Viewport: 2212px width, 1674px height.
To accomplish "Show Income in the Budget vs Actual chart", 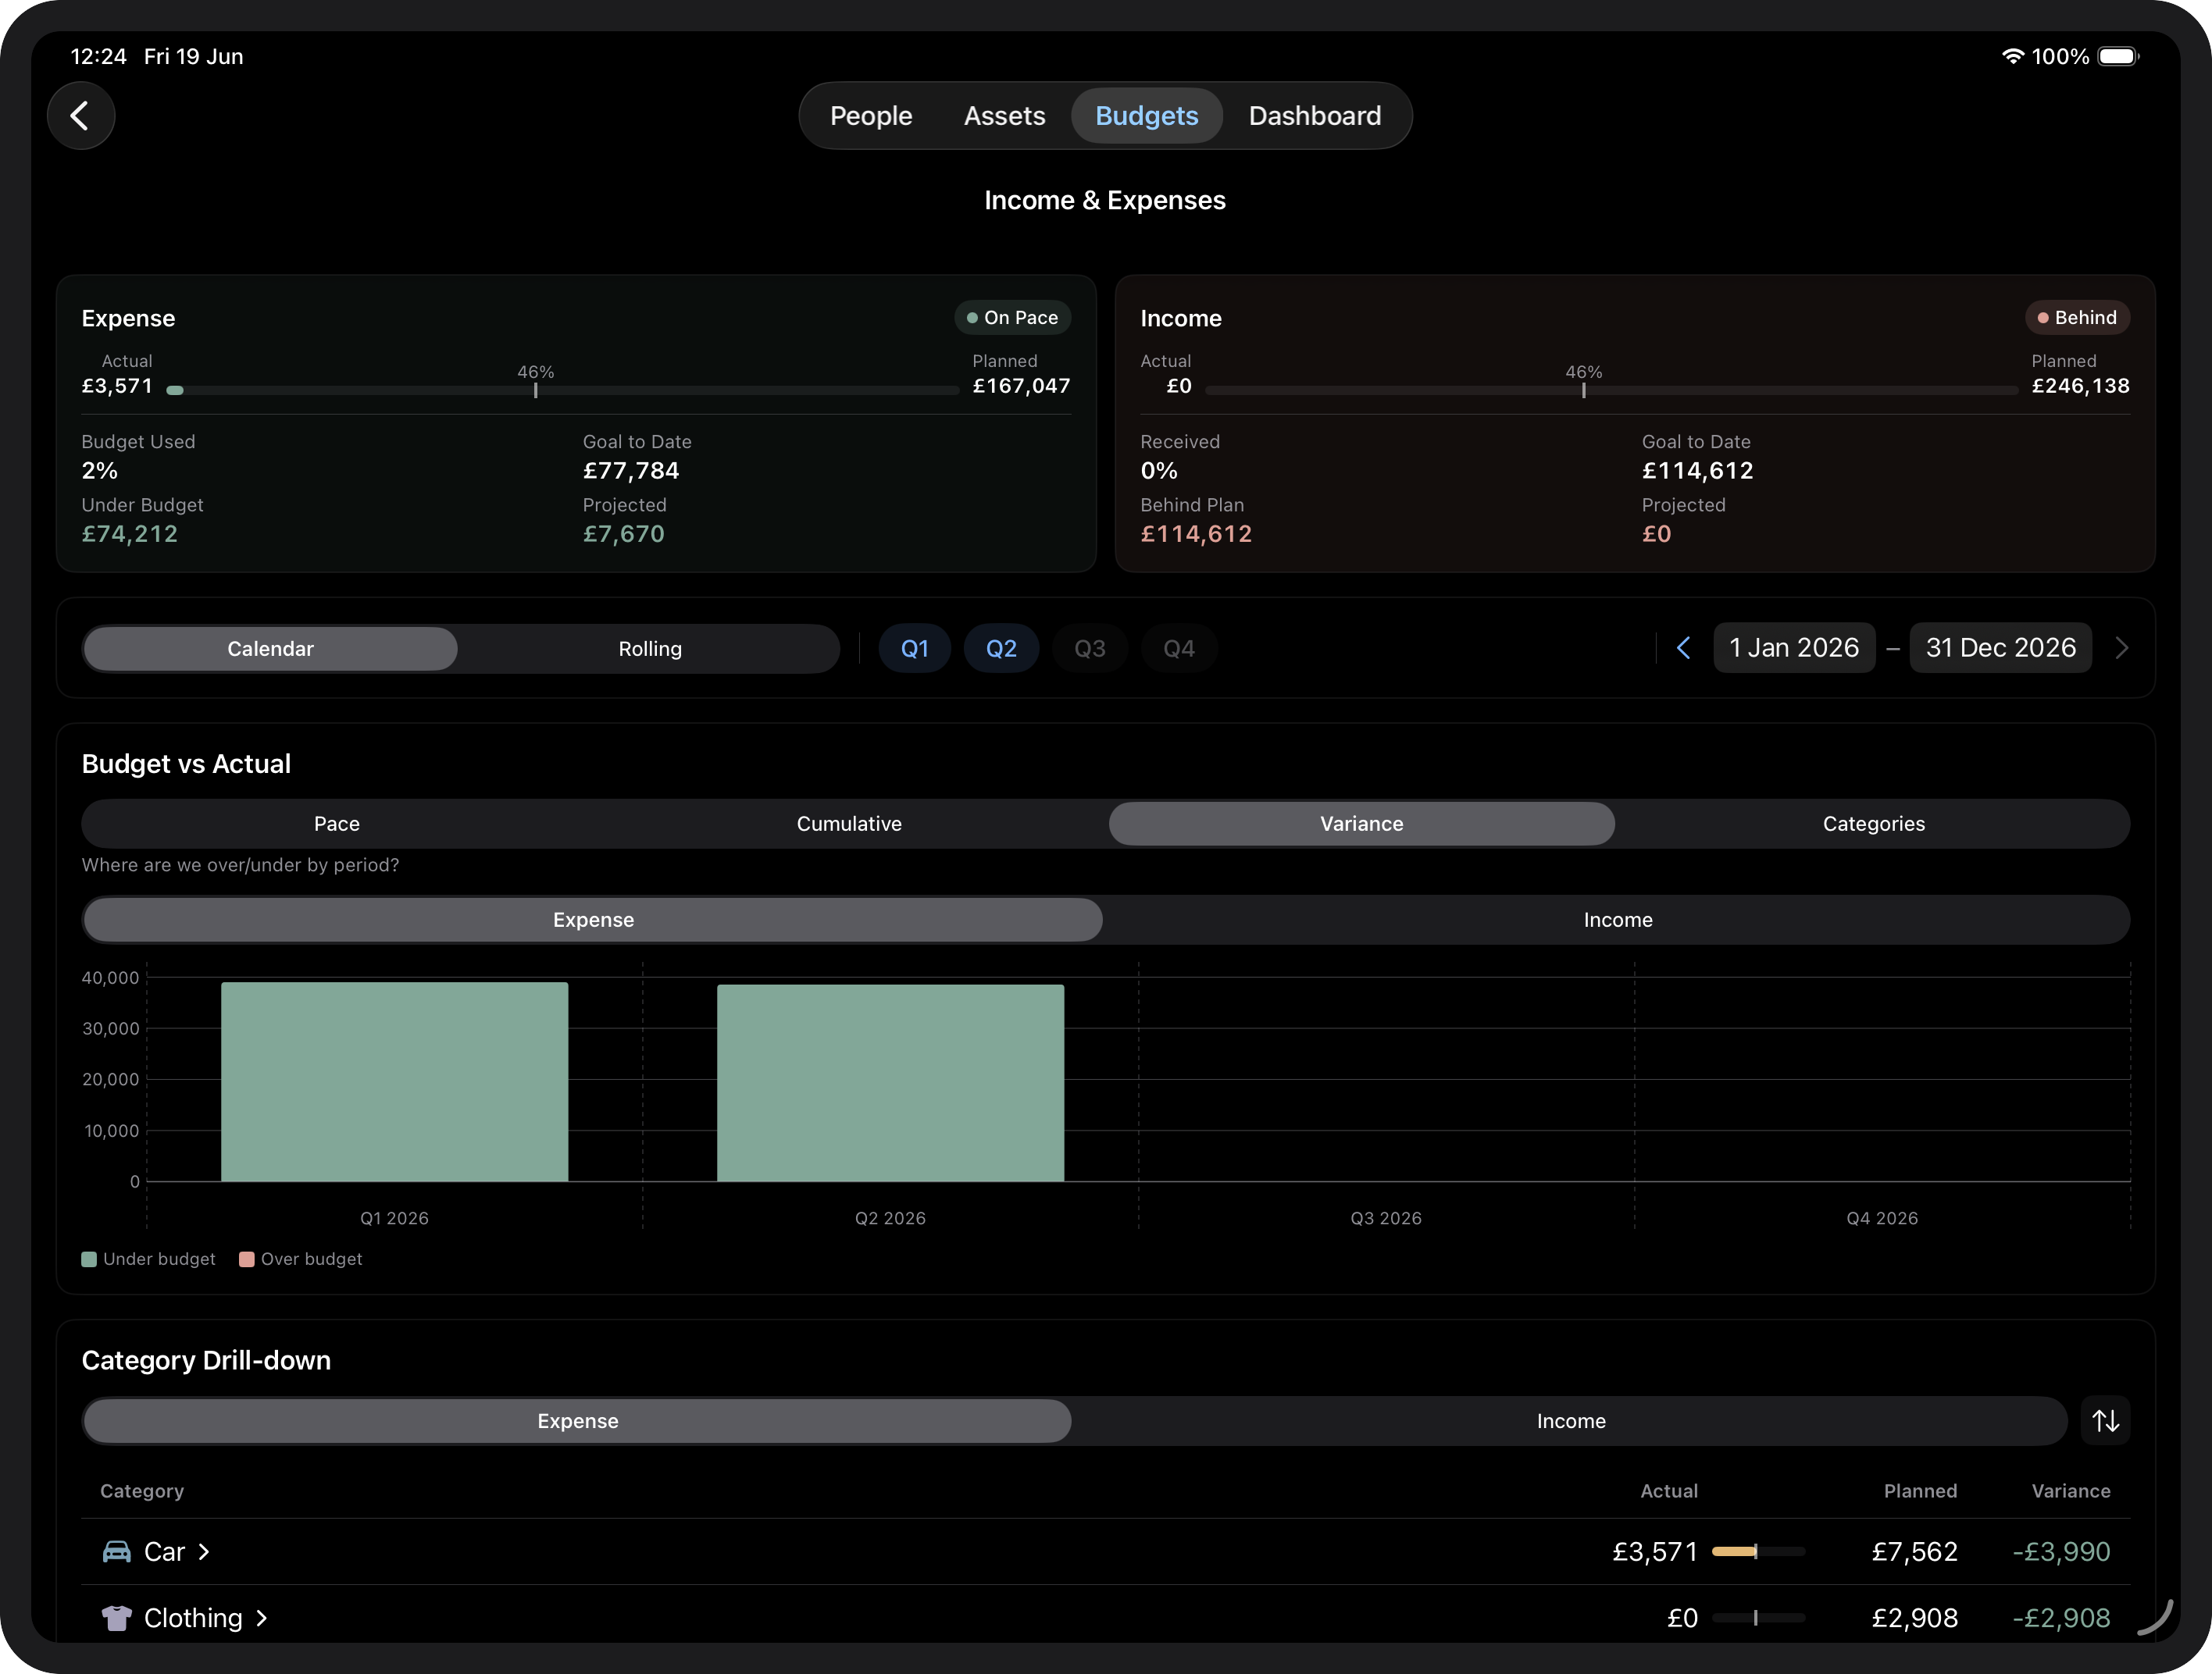I will (1617, 920).
